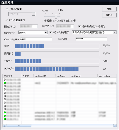The image size is (119, 130).
Task: Click the SNMP progress bar
Action: coord(57,61)
